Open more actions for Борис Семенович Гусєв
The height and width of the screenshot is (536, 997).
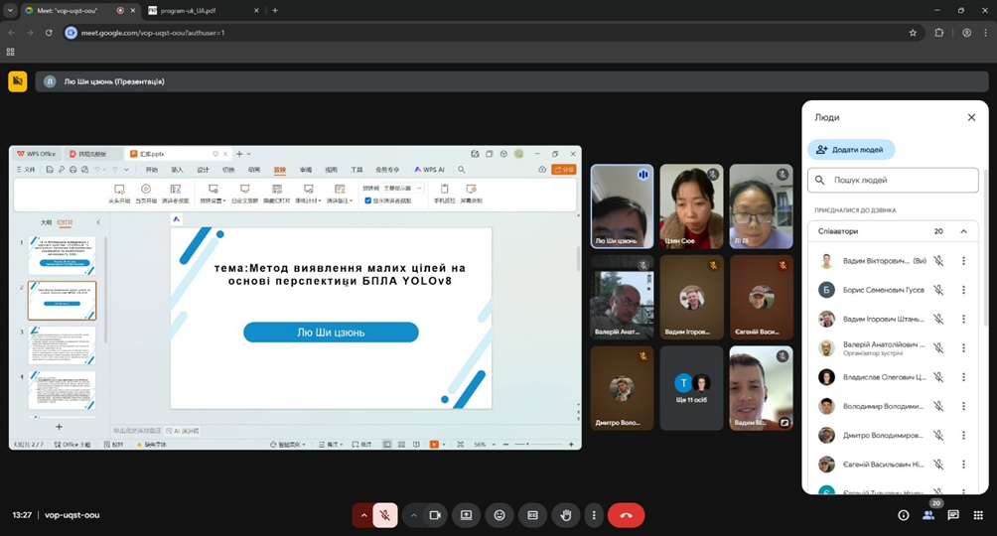click(x=963, y=290)
